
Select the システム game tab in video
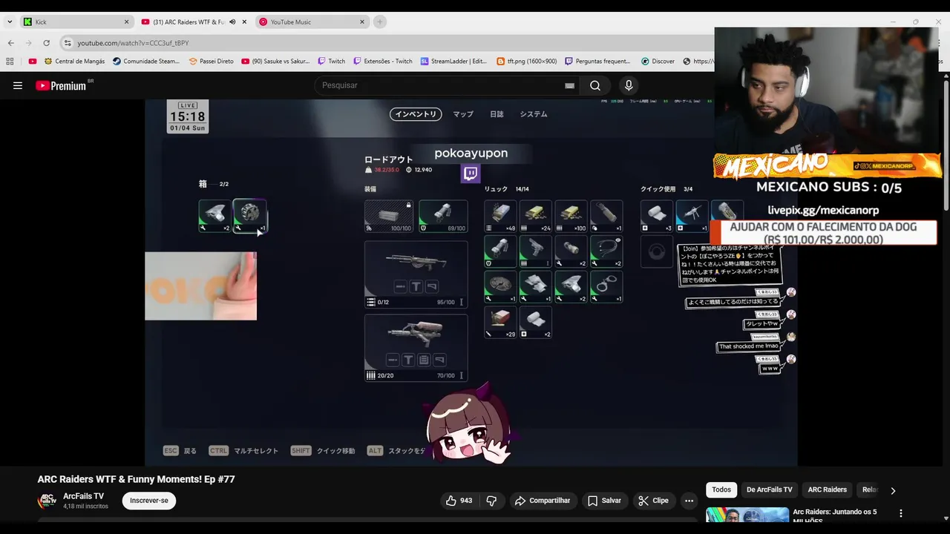[x=534, y=114]
